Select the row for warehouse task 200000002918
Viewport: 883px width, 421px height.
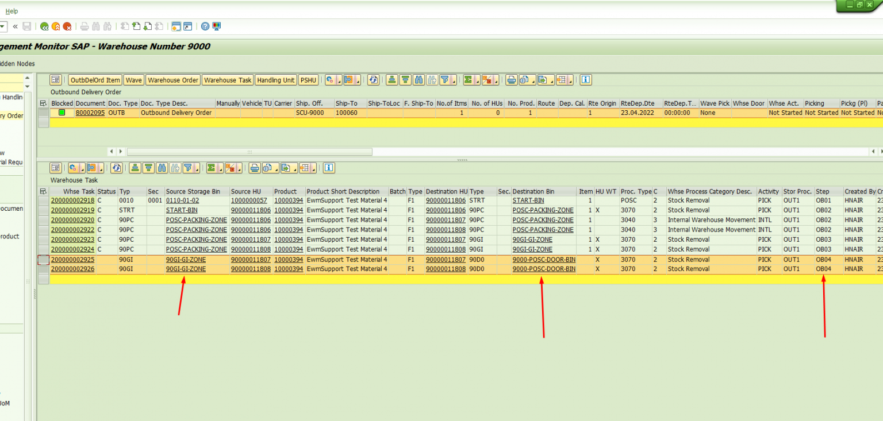(x=43, y=200)
